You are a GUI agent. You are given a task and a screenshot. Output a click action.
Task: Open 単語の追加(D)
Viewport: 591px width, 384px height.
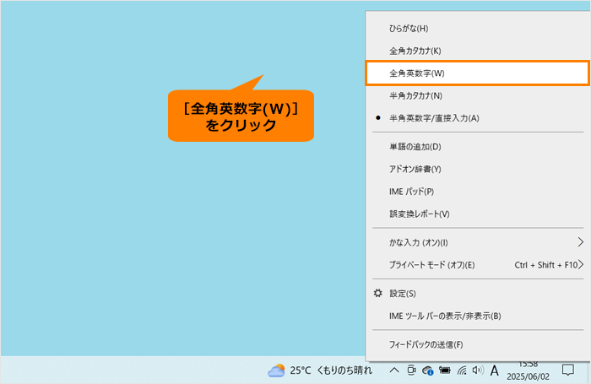[x=478, y=147]
